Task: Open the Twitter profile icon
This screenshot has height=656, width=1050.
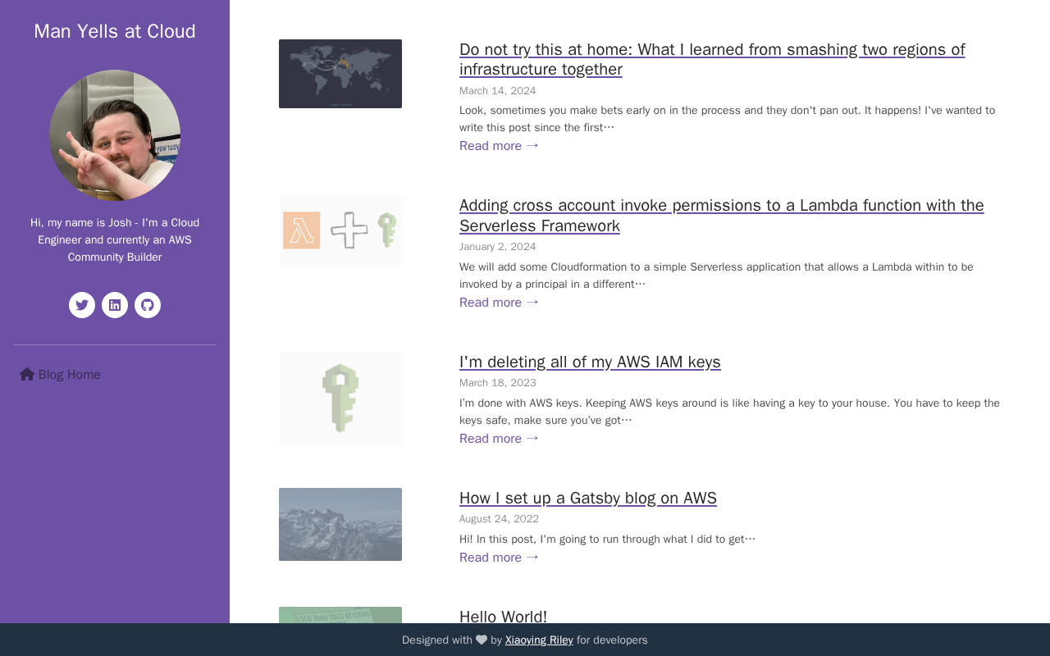Action: tap(82, 305)
